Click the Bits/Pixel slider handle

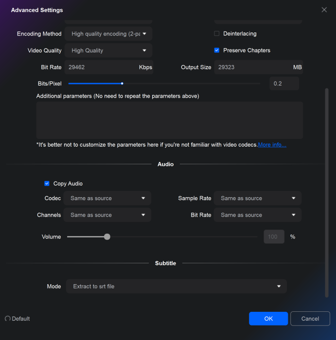122,84
